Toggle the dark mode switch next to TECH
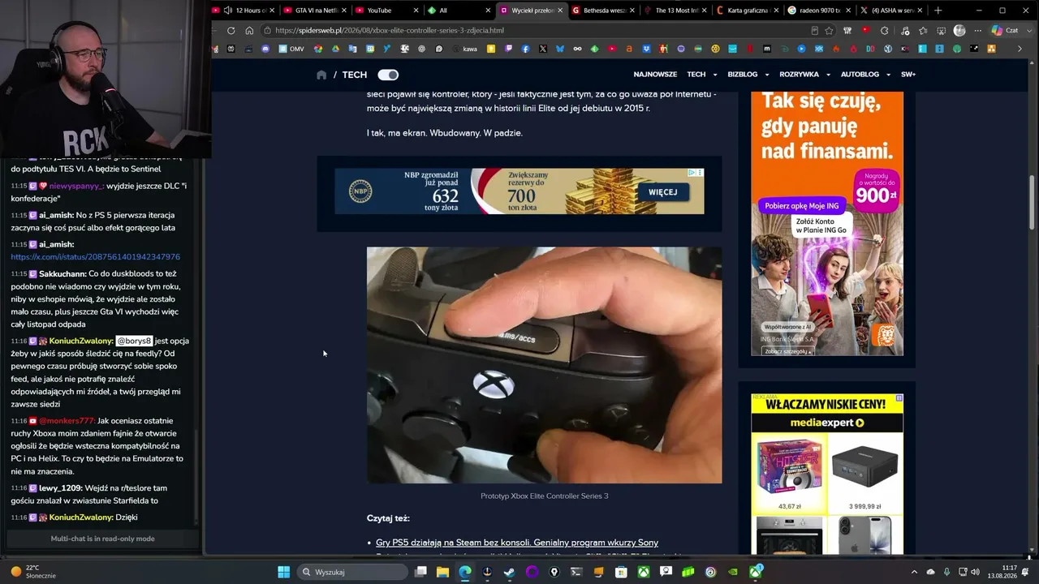This screenshot has height=584, width=1039. (x=388, y=75)
